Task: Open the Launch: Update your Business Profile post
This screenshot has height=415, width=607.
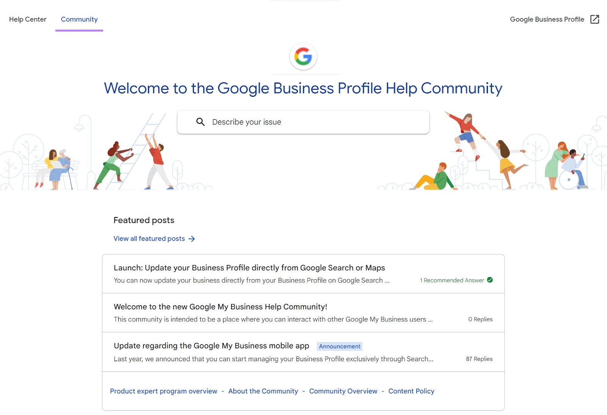Action: pos(249,268)
